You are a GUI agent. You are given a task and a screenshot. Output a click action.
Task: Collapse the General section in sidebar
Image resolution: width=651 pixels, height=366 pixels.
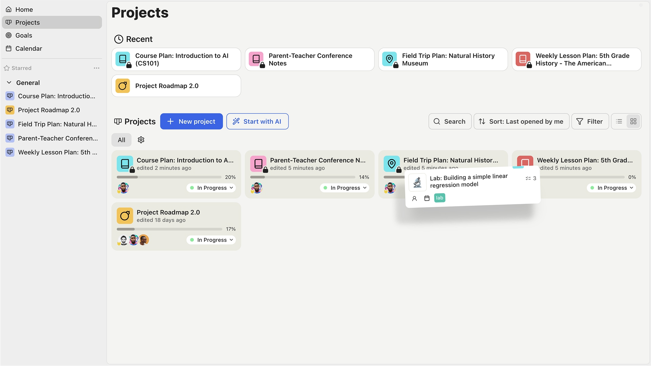pos(9,83)
